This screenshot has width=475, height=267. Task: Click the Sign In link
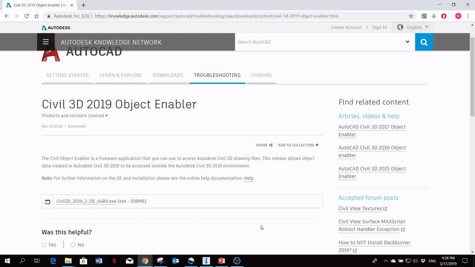point(380,27)
